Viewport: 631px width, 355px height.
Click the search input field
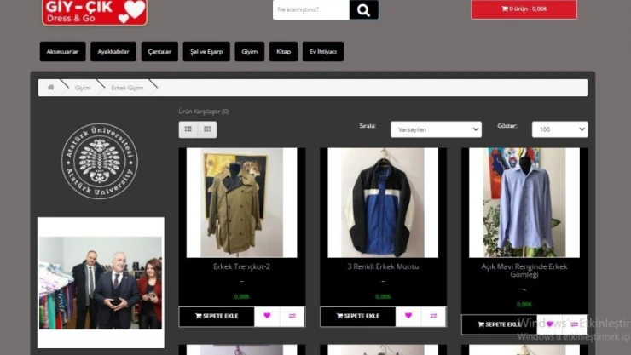[x=311, y=10]
